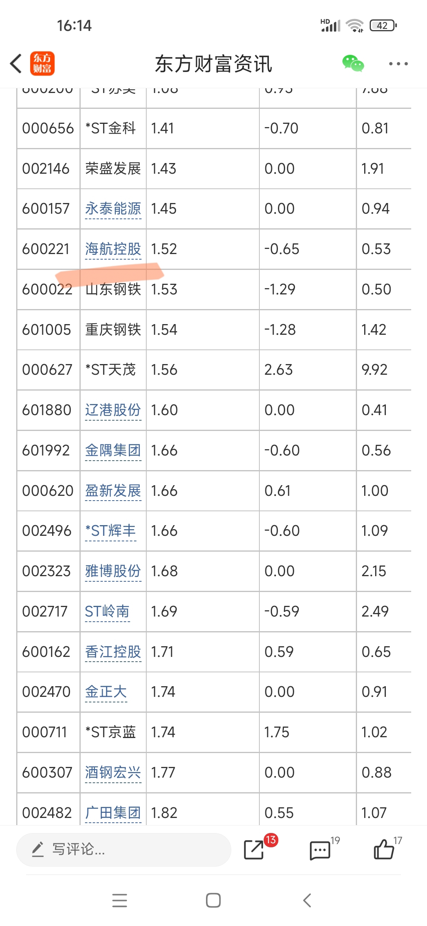Tap the Android recent apps menu button
Screen dimensions: 427x926
point(119,900)
